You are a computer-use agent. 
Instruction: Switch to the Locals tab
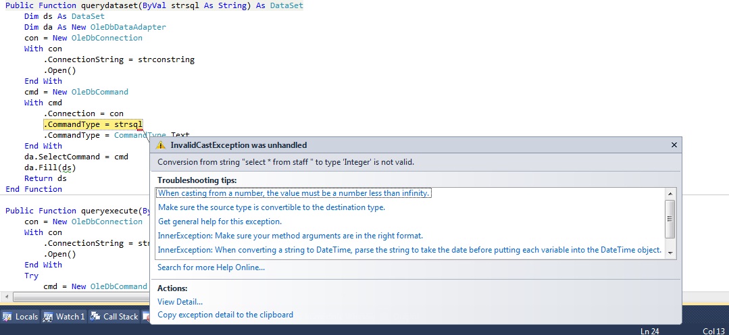point(20,317)
